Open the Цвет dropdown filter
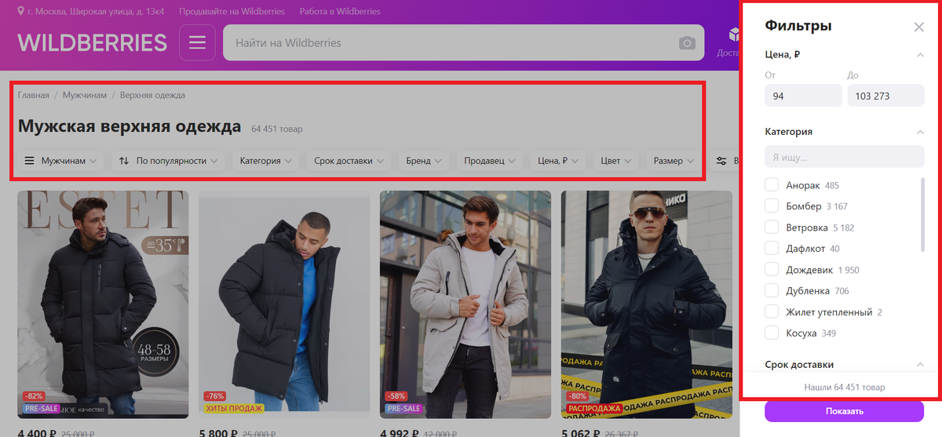Image resolution: width=942 pixels, height=437 pixels. tap(616, 161)
